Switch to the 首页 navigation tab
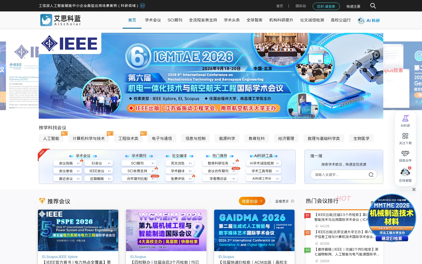This screenshot has height=264, width=422. point(132,20)
